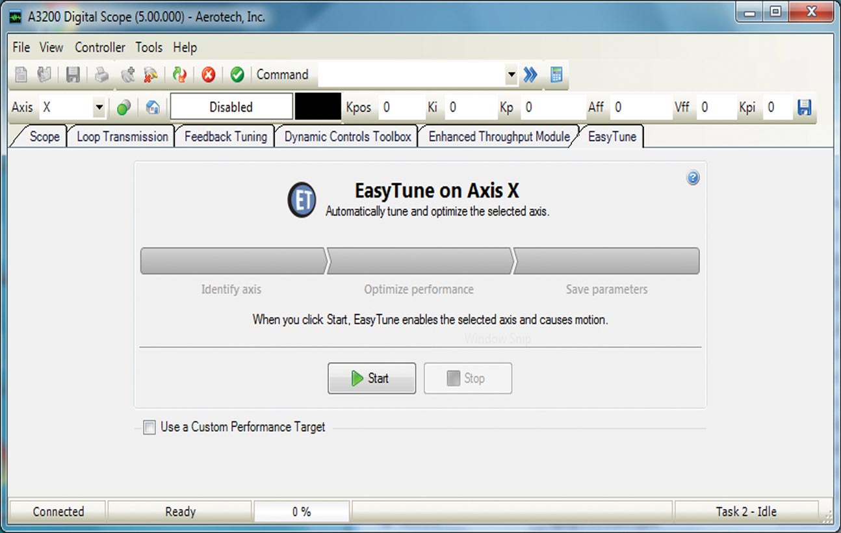The height and width of the screenshot is (533, 841).
Task: Click the A3200 Digital Scope title bar icon
Action: click(x=16, y=17)
